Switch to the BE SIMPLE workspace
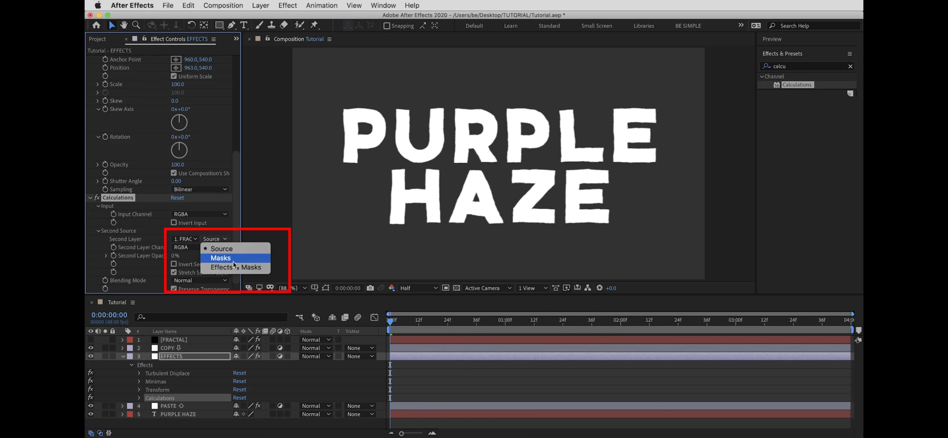Screen dimensions: 948x438 688,26
